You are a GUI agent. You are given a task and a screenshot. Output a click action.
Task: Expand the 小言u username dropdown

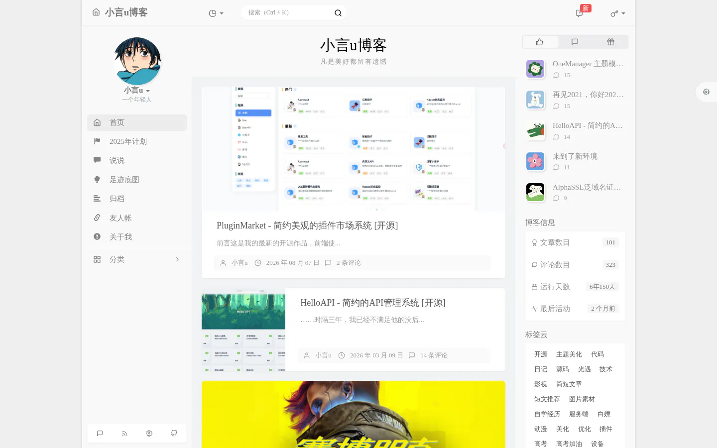[137, 90]
